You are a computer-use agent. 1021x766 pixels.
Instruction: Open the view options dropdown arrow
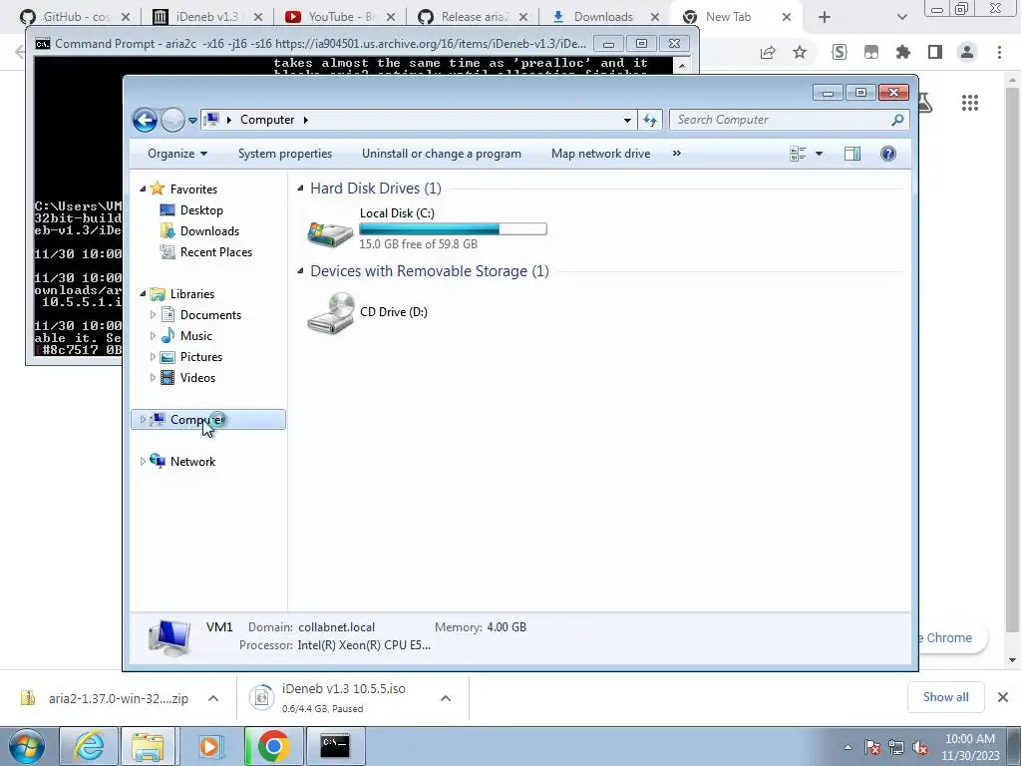pos(820,154)
